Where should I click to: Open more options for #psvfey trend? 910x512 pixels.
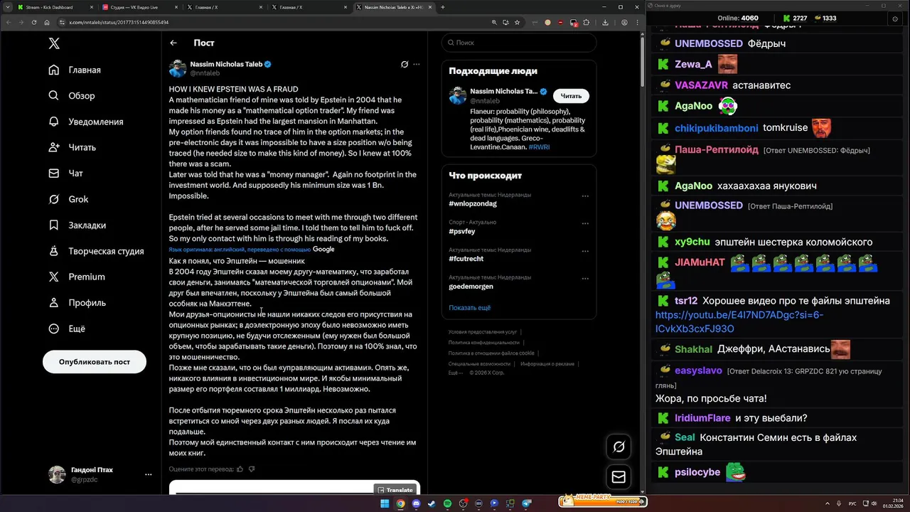(x=585, y=223)
